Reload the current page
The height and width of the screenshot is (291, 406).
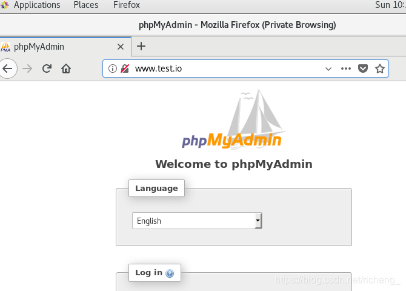47,69
